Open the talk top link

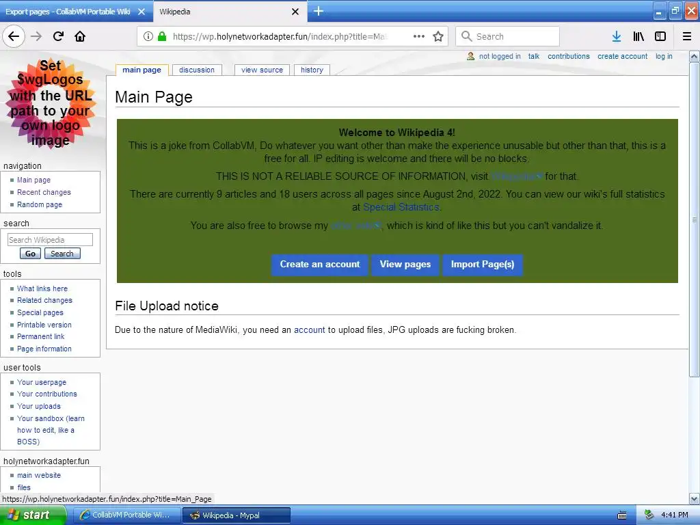533,56
